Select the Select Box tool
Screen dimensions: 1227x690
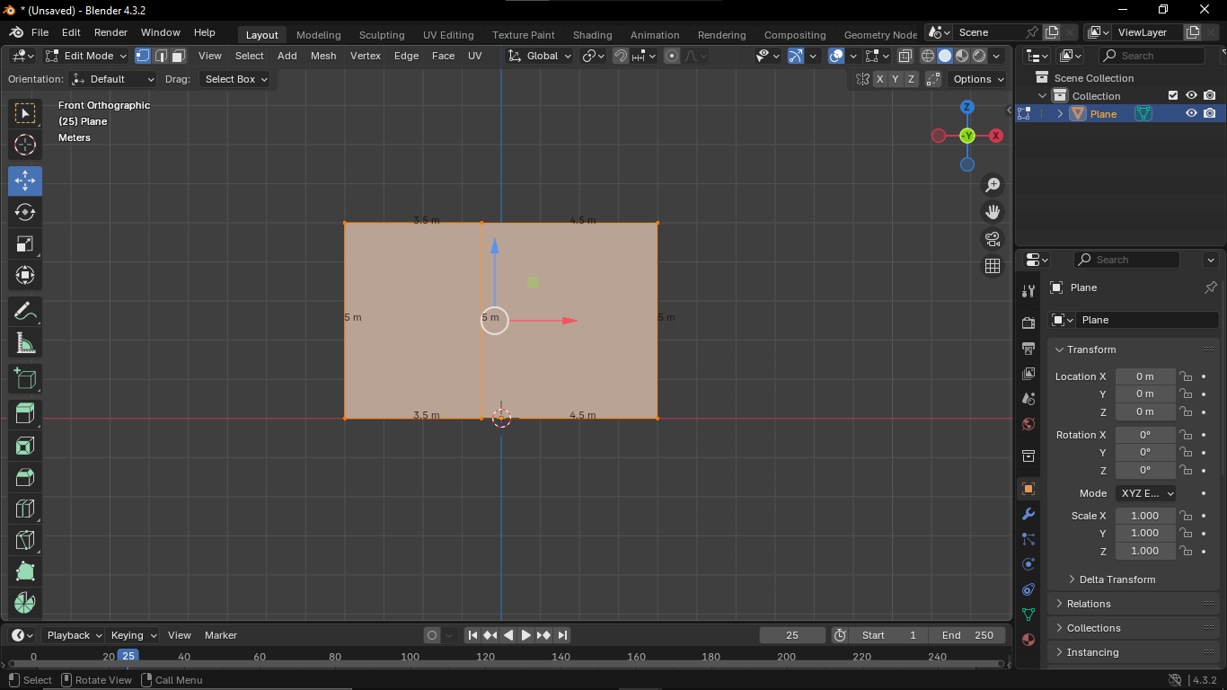25,113
